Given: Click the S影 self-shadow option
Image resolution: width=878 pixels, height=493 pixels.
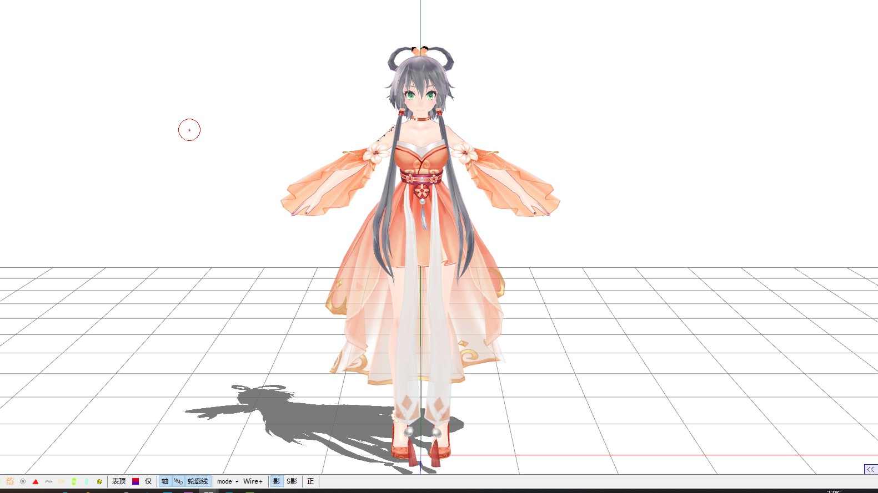Looking at the screenshot, I should [x=292, y=481].
